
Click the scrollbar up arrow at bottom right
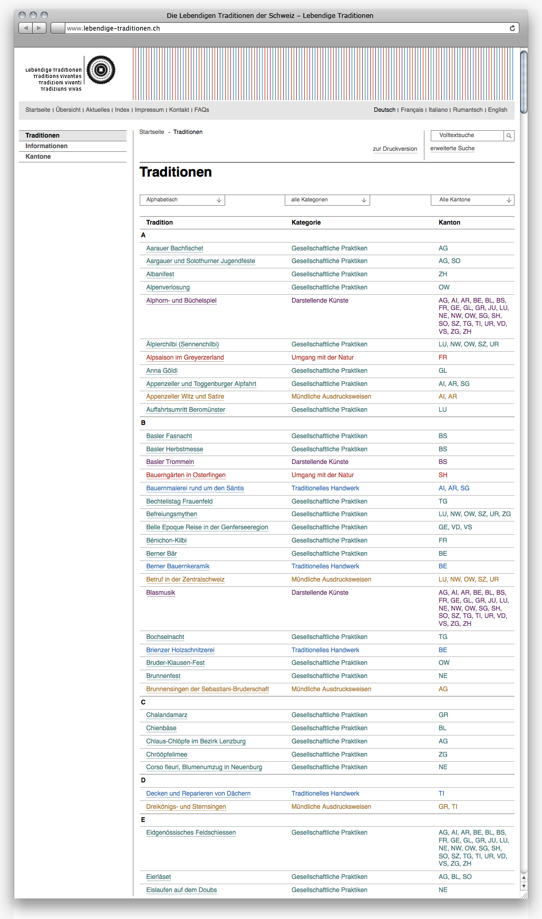pos(524,877)
